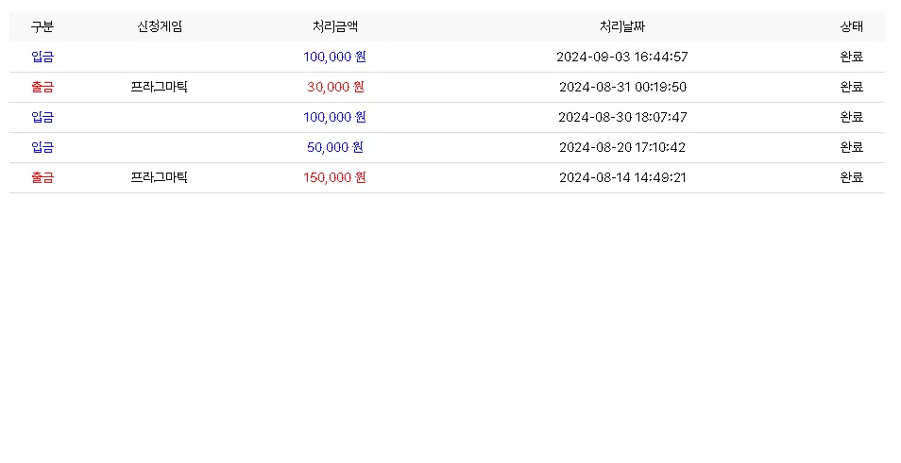Click the 150,000 원 withdrawal amount

(x=334, y=177)
